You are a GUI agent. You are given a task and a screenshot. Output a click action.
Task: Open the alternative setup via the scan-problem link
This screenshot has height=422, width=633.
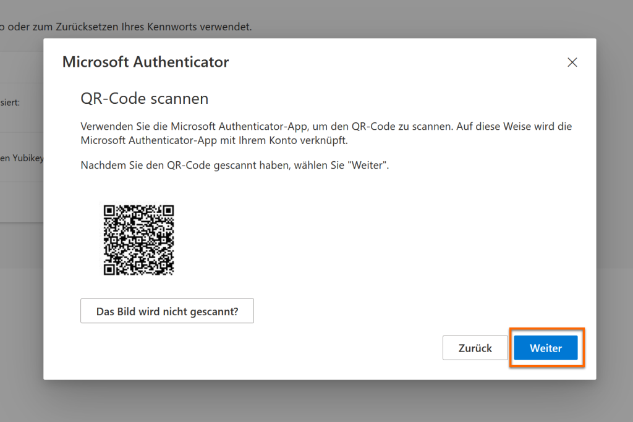click(x=167, y=311)
